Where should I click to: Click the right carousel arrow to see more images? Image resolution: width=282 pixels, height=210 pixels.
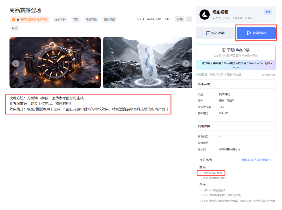coord(186,63)
